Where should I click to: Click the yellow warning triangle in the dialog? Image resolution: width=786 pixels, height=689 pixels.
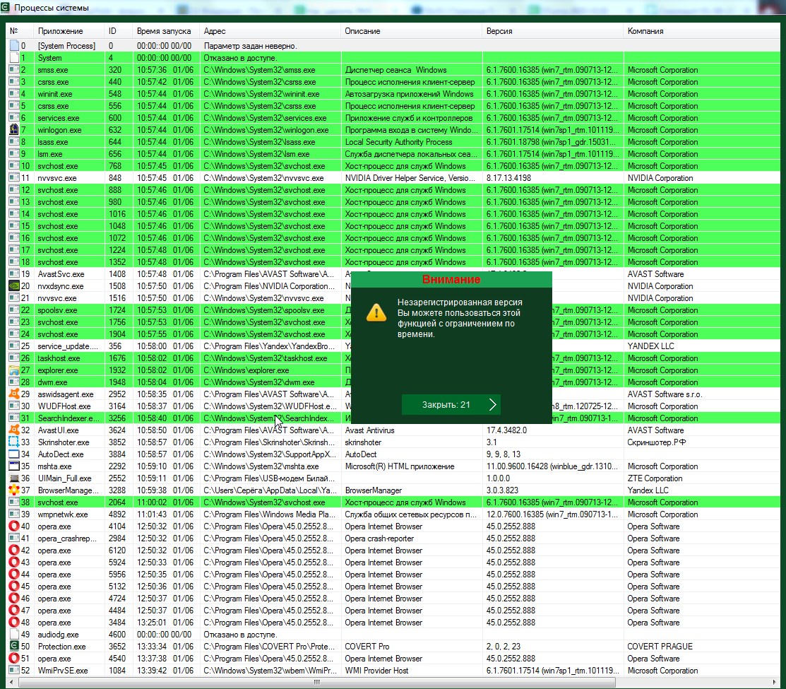(376, 312)
